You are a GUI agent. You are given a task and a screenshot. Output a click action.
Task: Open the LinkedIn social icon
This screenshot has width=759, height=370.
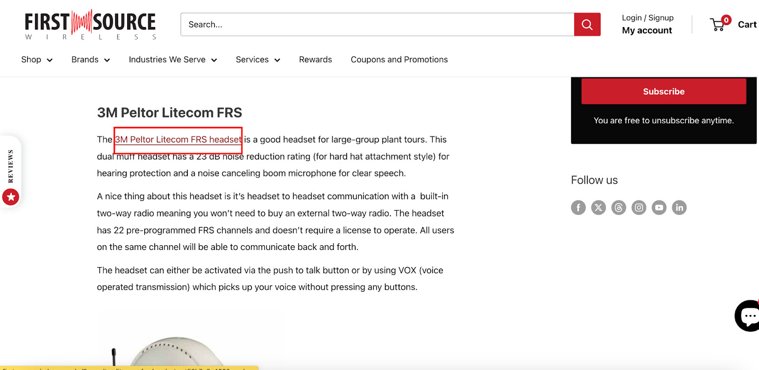(679, 207)
